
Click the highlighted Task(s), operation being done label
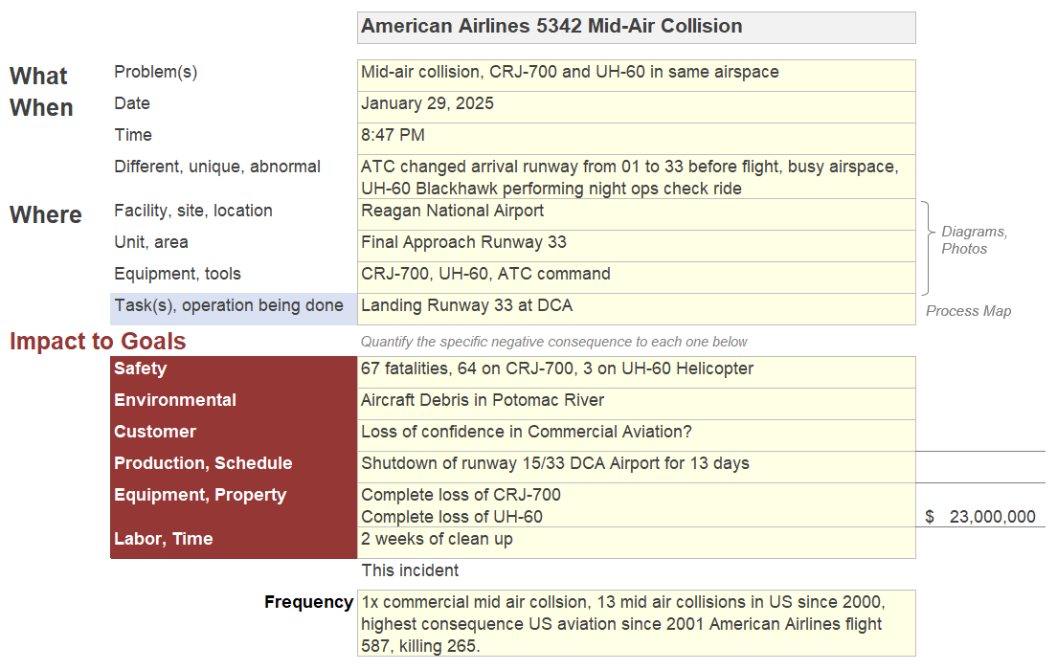coord(234,309)
